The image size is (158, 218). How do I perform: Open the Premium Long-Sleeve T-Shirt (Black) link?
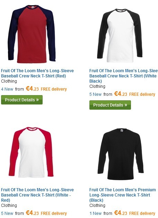click(123, 195)
